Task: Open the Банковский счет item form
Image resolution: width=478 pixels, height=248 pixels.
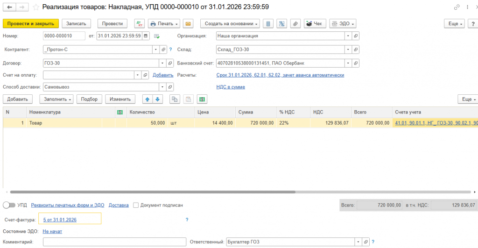Action: coord(355,63)
